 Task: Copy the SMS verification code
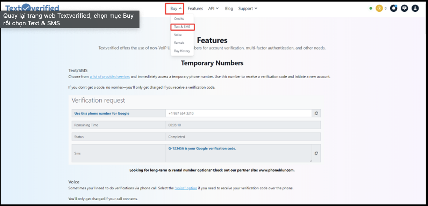[316, 153]
